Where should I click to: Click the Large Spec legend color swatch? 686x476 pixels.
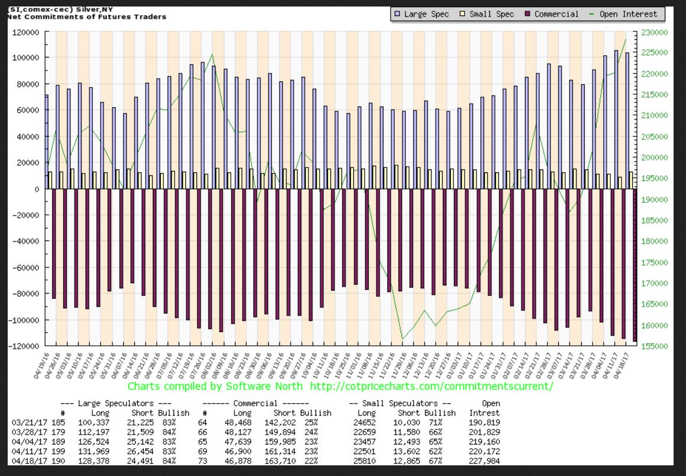click(x=398, y=14)
